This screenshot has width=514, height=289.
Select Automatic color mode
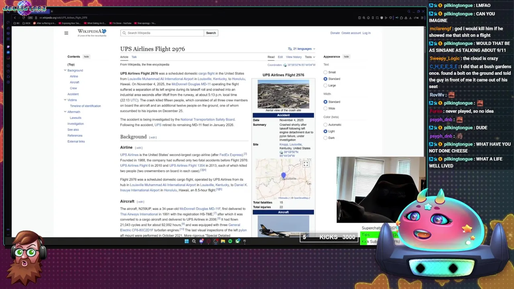coord(325,125)
